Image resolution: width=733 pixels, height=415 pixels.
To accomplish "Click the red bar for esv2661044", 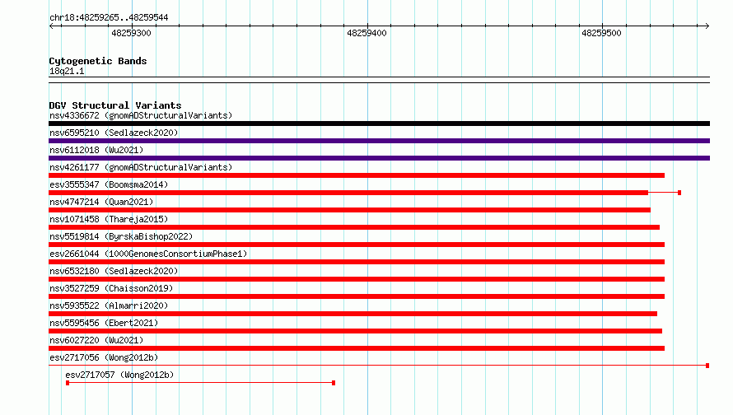I will click(x=357, y=262).
